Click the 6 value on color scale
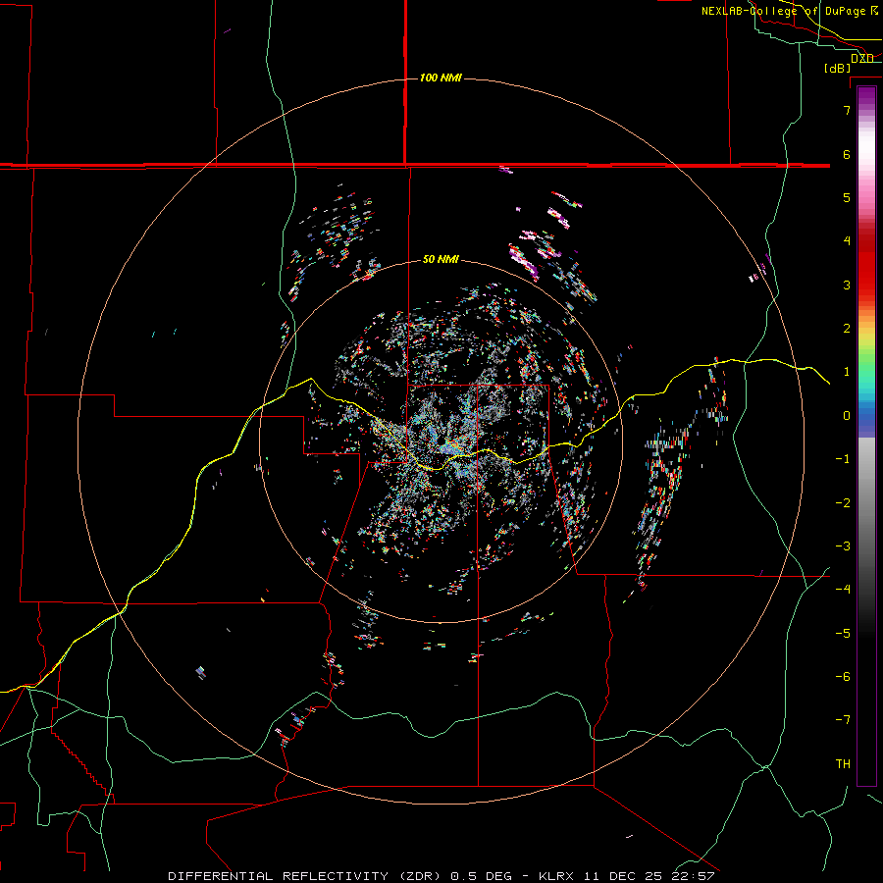Screen dimensions: 883x883 (847, 154)
